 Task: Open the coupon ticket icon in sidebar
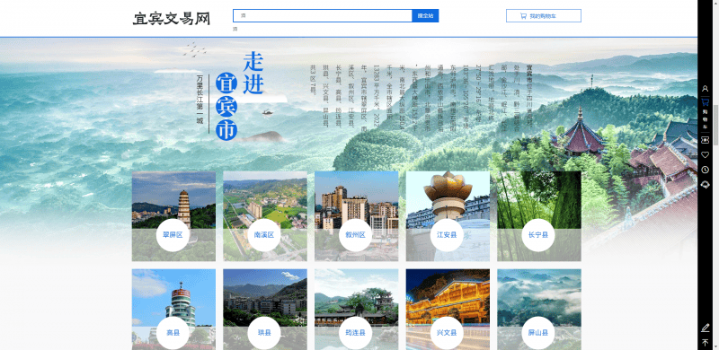pyautogui.click(x=705, y=141)
